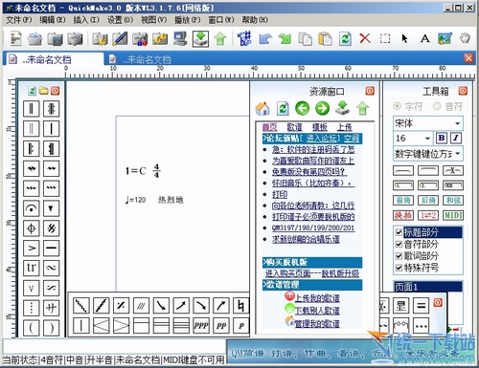Select the 字符 radio button
The image size is (479, 368).
(x=397, y=106)
